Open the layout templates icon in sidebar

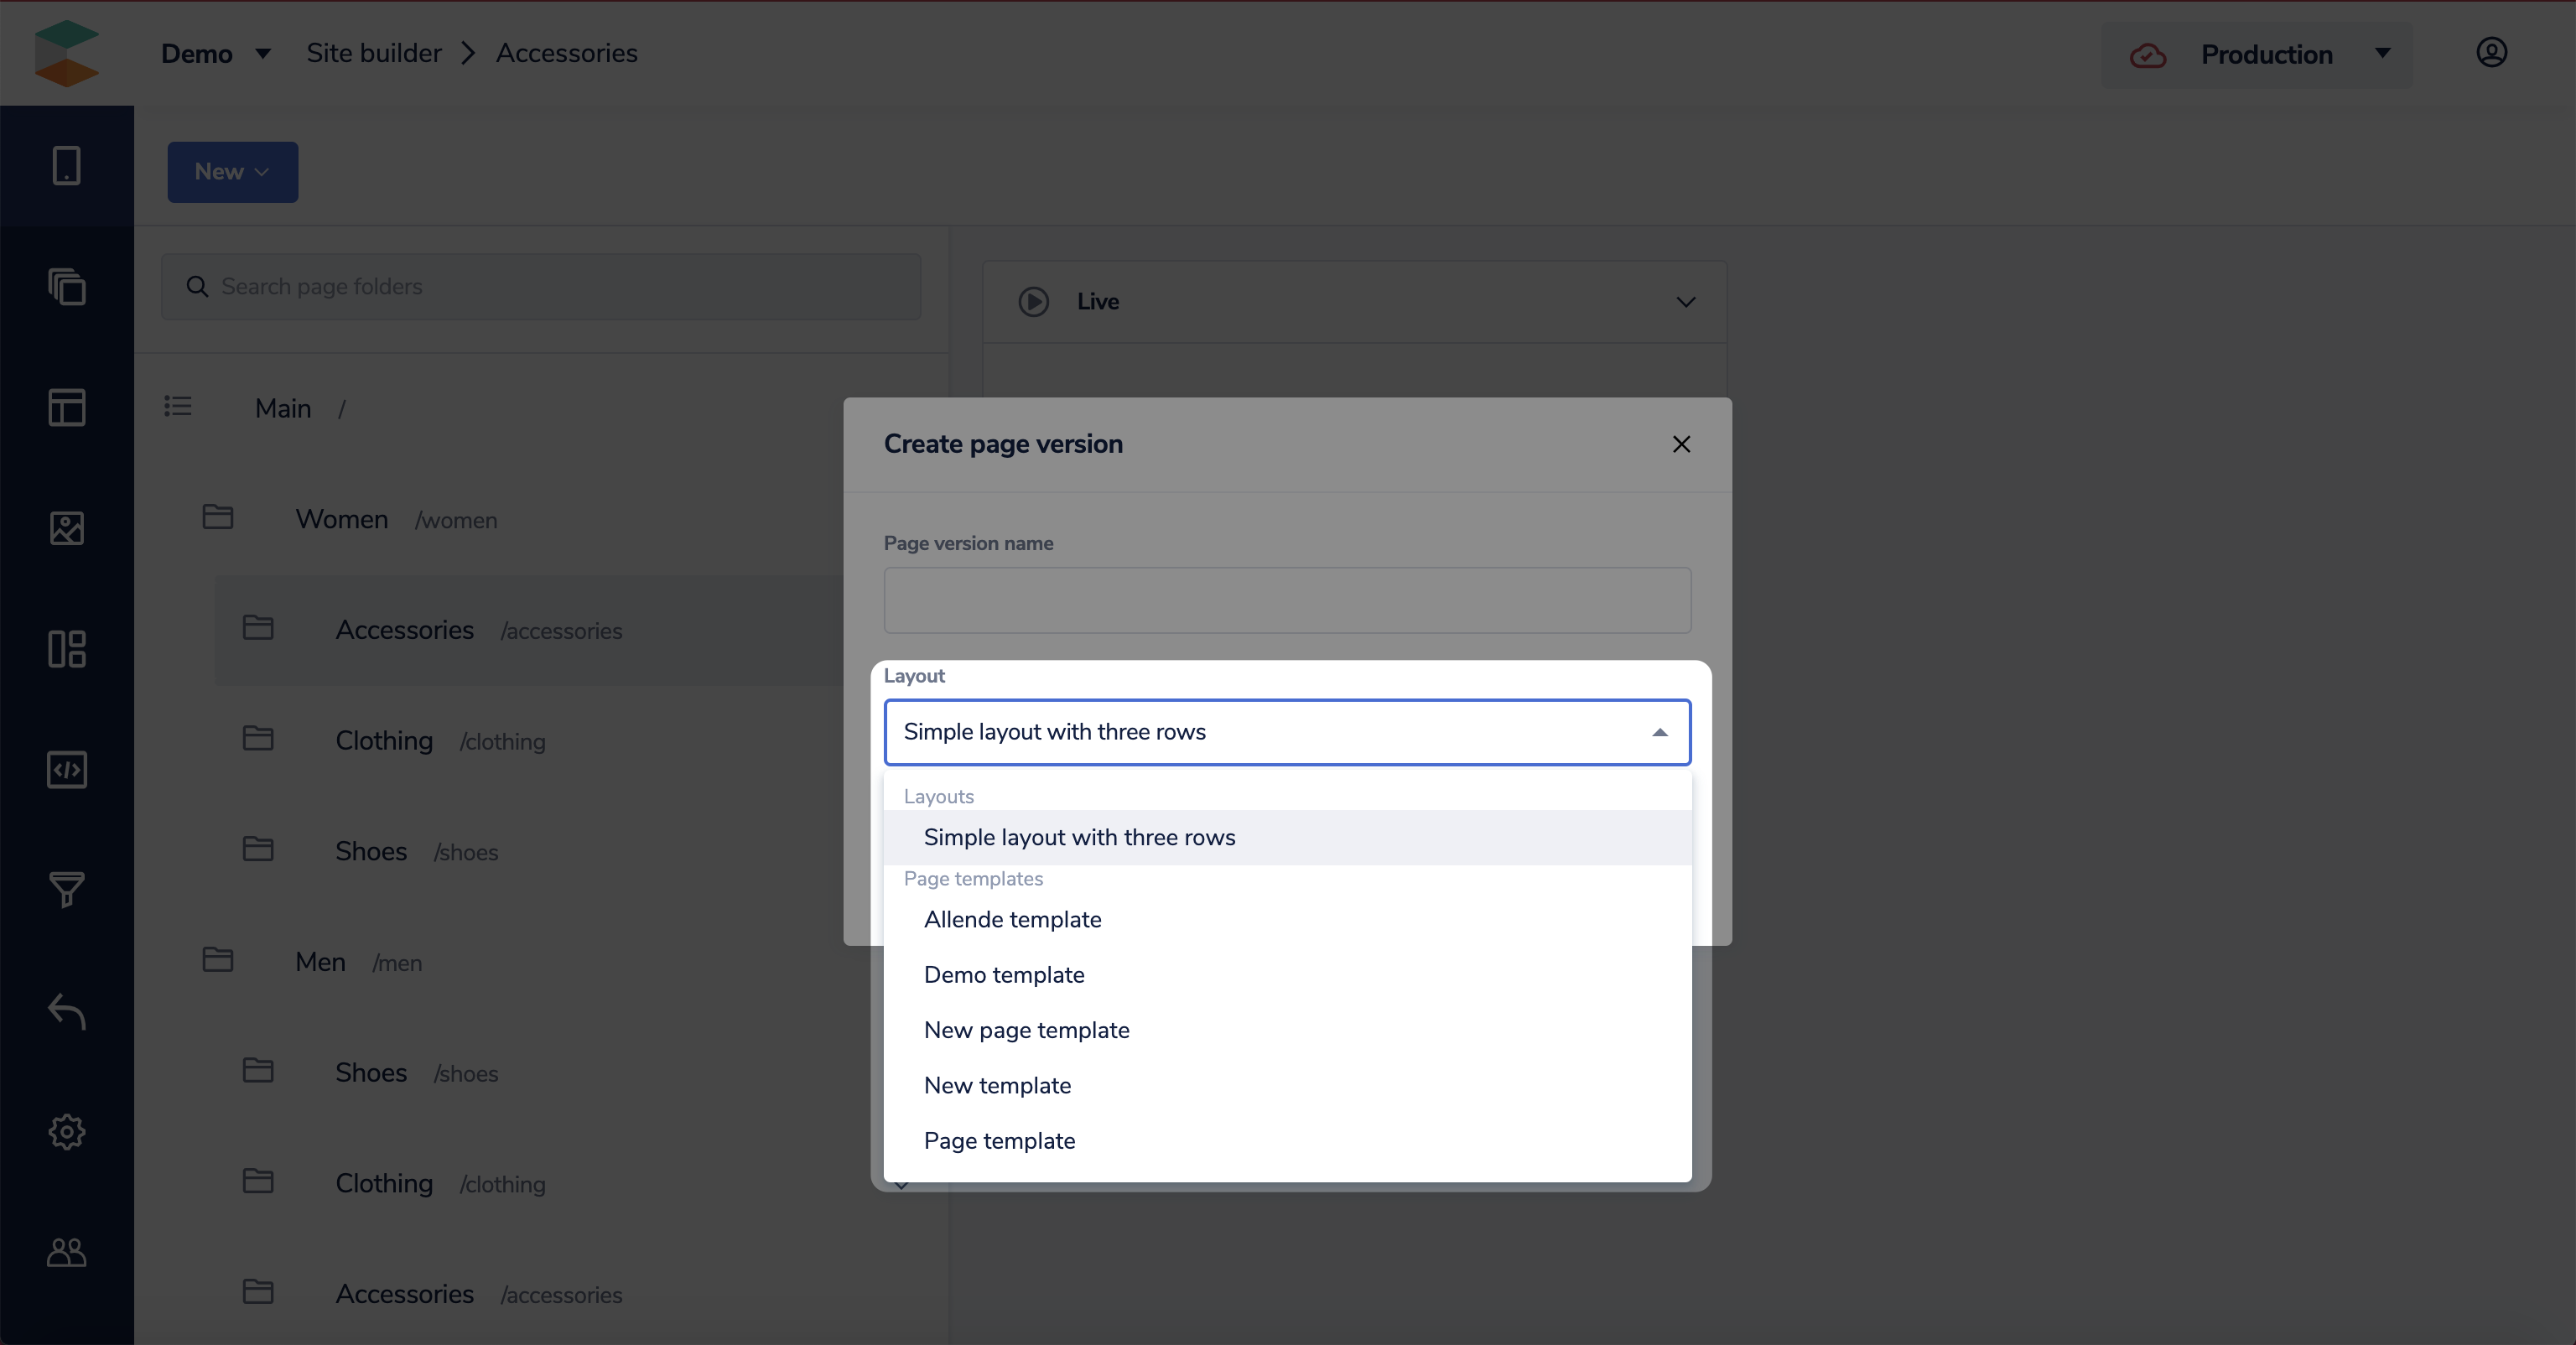66,407
